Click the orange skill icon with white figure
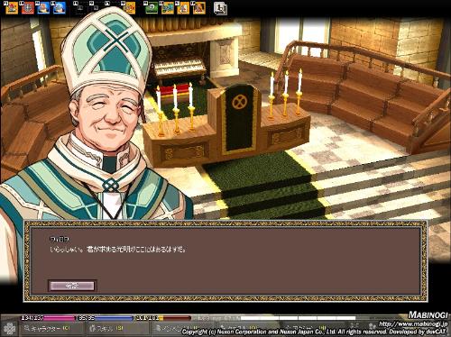 pos(183,8)
